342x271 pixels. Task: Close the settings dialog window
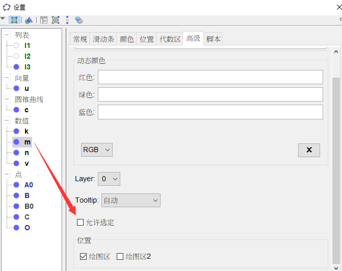(339, 7)
